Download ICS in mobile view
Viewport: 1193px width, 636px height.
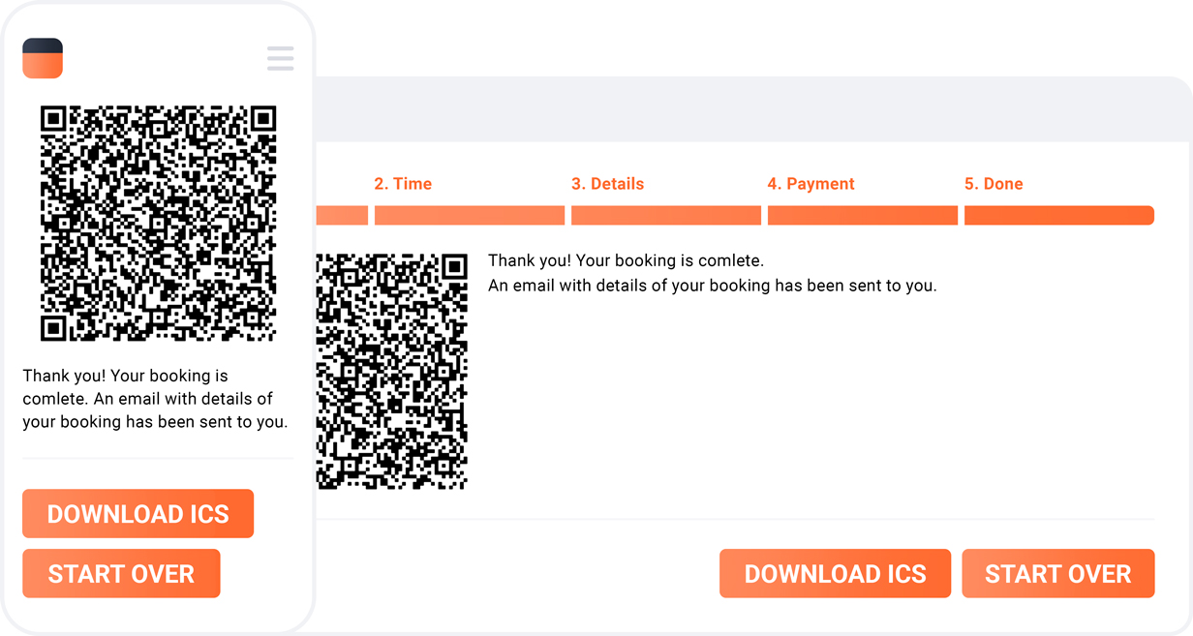[x=138, y=513]
